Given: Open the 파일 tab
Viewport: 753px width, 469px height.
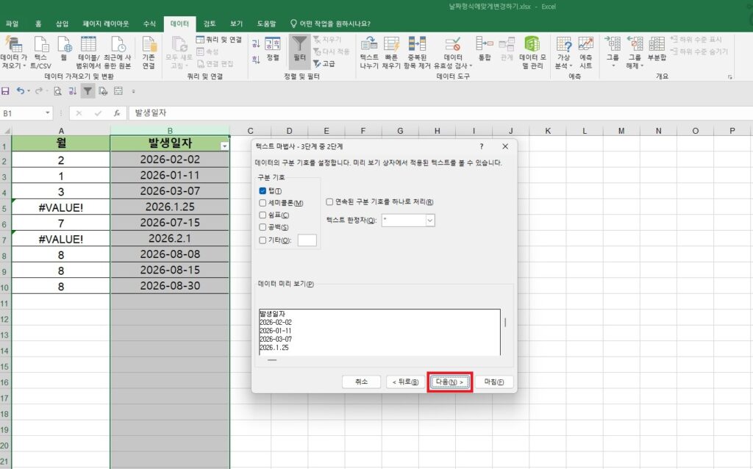Looking at the screenshot, I should pos(12,24).
